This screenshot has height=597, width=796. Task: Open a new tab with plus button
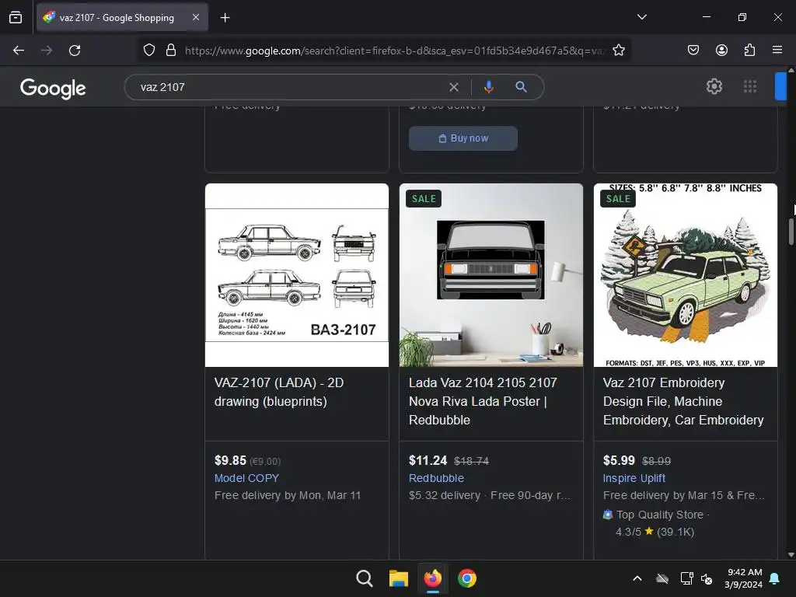pos(225,18)
